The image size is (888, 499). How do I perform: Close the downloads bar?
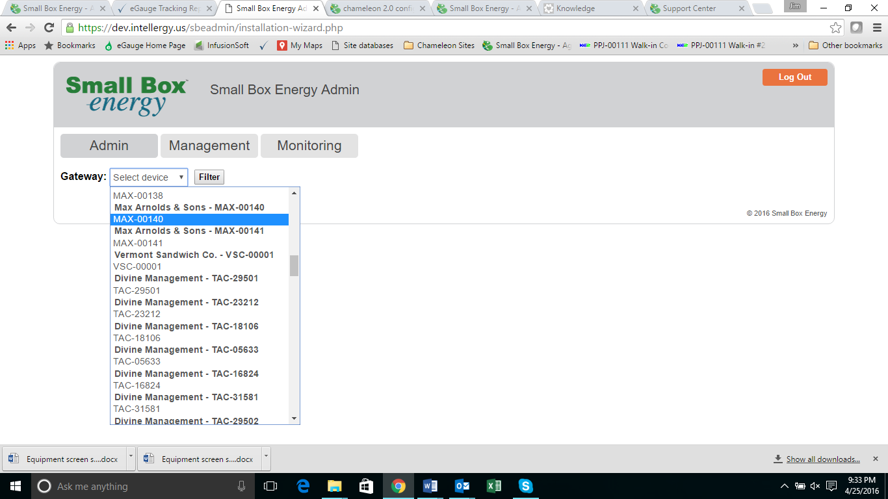(x=876, y=459)
